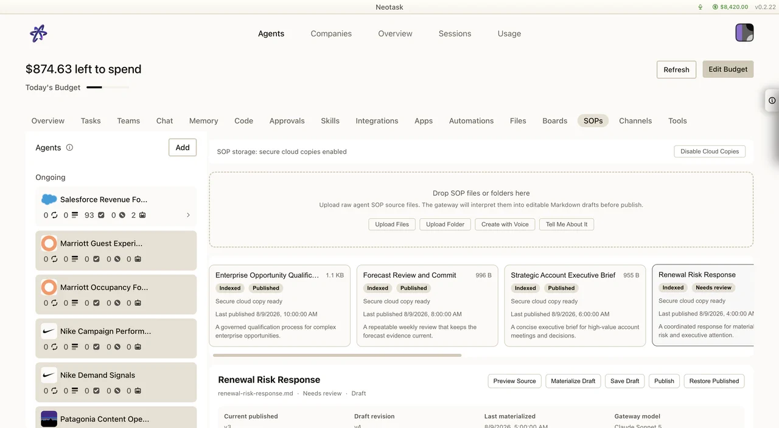Viewport: 779px width, 428px height.
Task: Click Nike Campaign Performance row robot icon
Action: (x=138, y=347)
